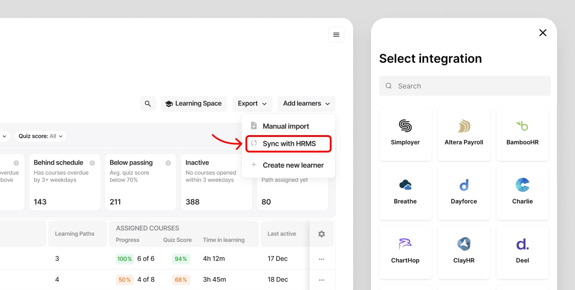Select the Below passing card
Viewport: 575px width, 290px height.
coord(141,182)
